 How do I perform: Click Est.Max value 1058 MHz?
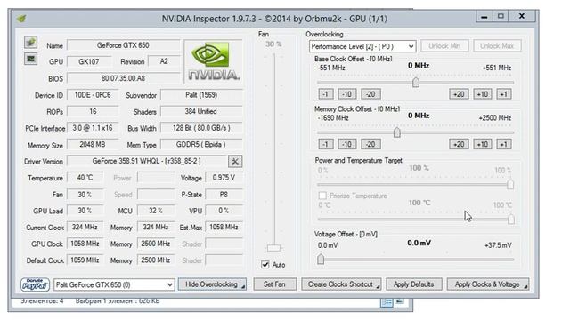(224, 228)
